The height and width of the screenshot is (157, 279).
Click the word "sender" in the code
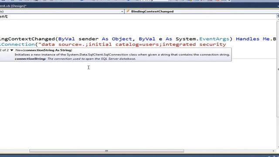pyautogui.click(x=88, y=39)
